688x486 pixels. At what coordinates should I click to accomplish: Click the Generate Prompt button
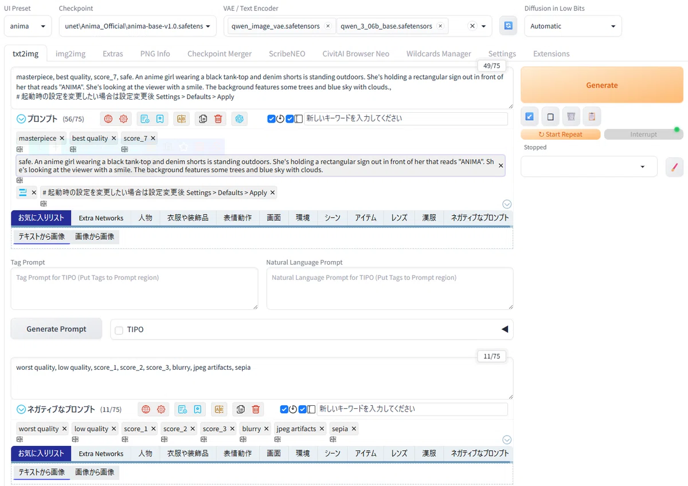(56, 329)
